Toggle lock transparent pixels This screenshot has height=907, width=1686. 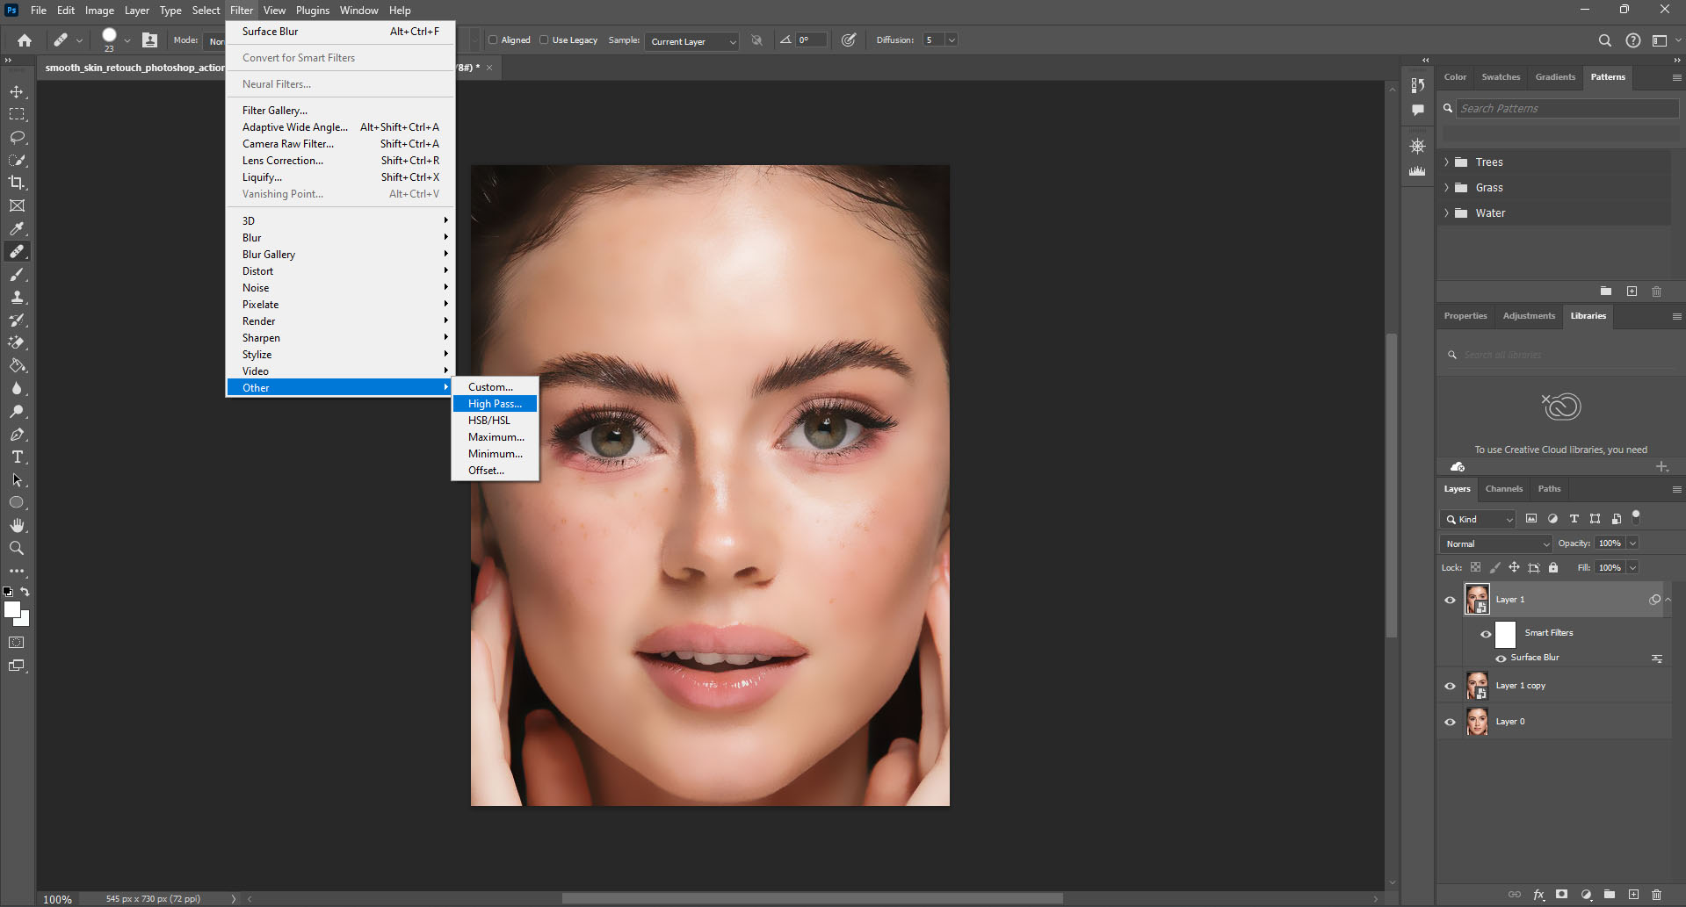click(x=1475, y=567)
